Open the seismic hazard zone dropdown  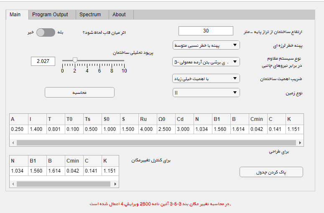(206, 45)
